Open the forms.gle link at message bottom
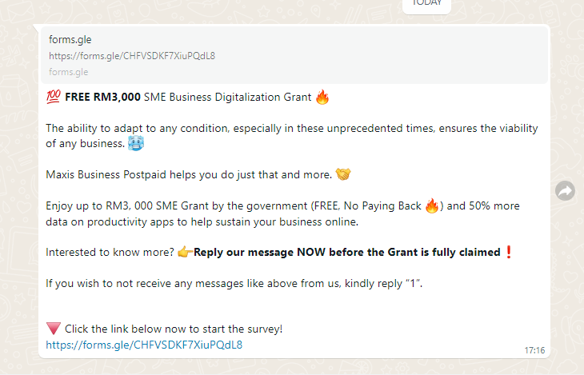Viewport: 584px width, 375px height. (x=144, y=345)
